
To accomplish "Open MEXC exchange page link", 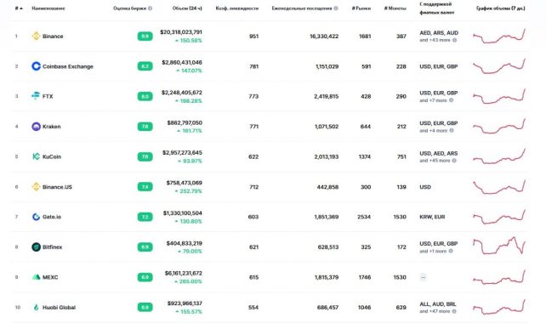I will 50,277.
